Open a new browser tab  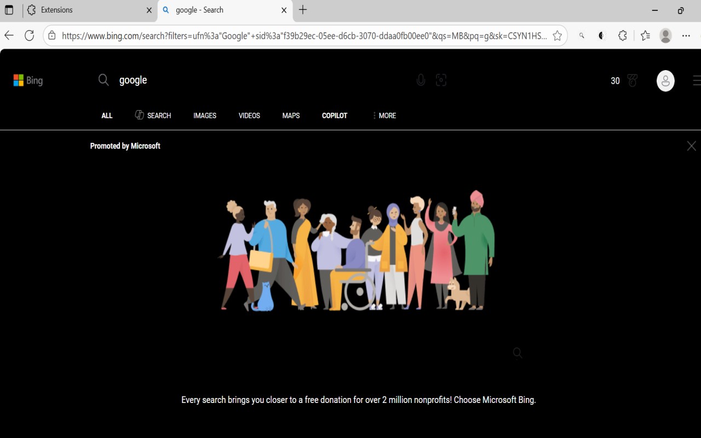pos(303,10)
